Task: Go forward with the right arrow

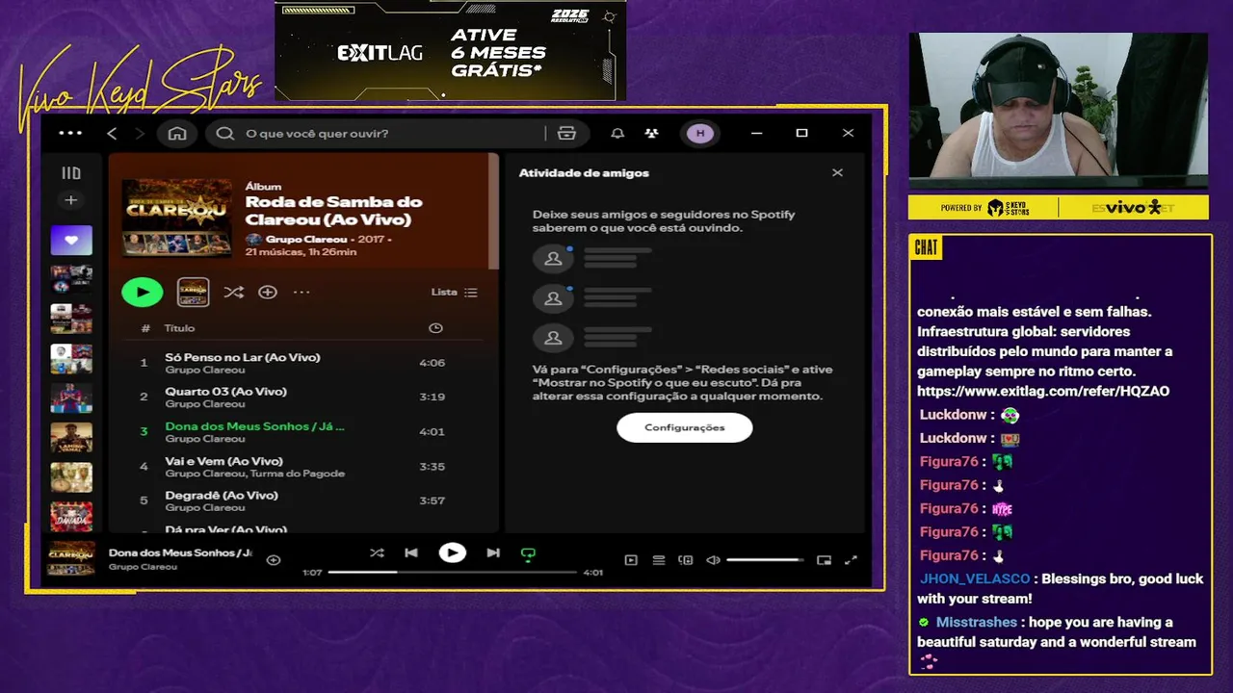Action: coord(140,133)
